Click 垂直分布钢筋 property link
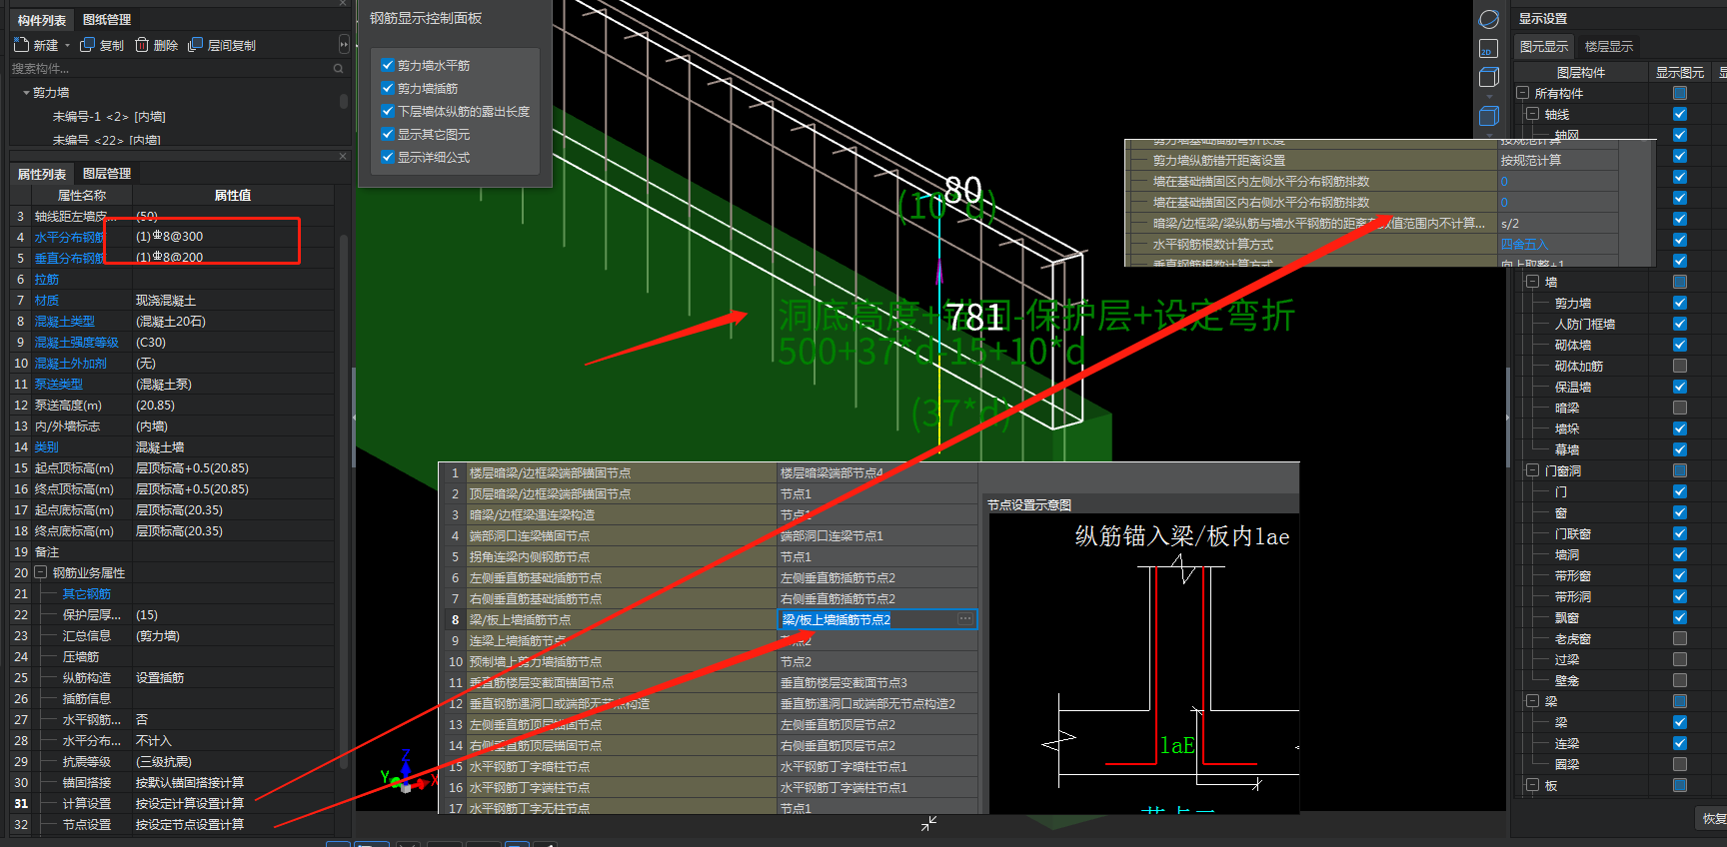Screen dimensions: 1727x847 [x=69, y=259]
